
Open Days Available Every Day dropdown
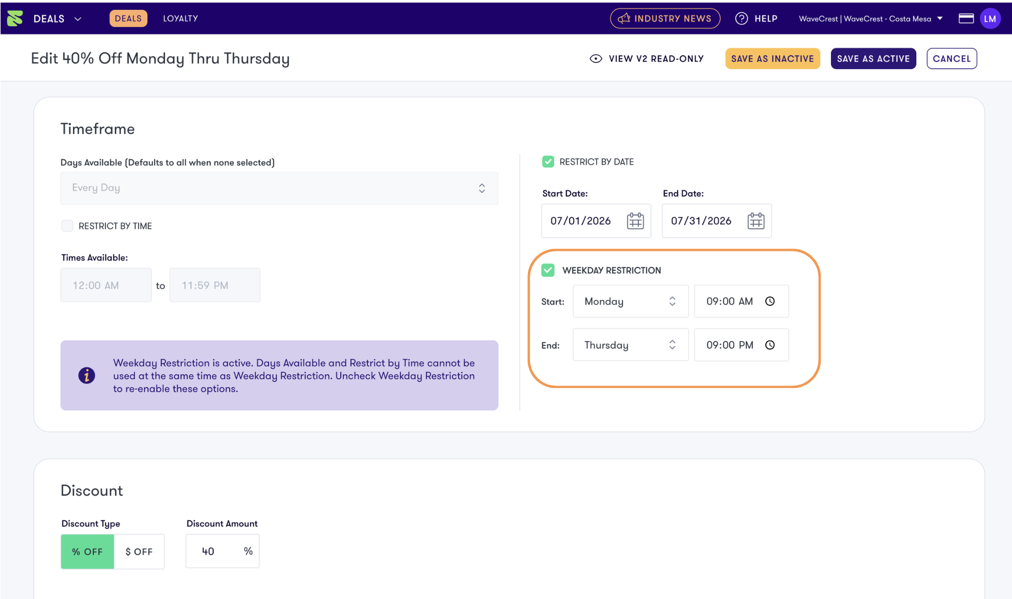279,188
